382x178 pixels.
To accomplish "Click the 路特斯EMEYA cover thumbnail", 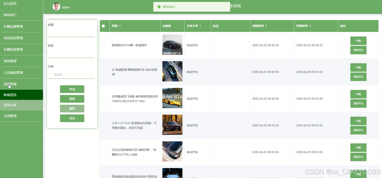I will pyautogui.click(x=172, y=45).
